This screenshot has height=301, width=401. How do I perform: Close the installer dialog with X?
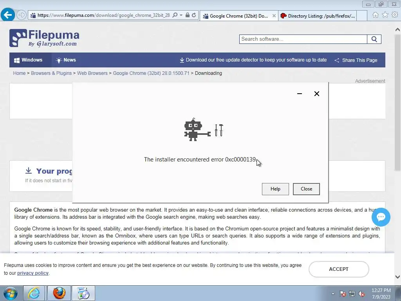316,94
